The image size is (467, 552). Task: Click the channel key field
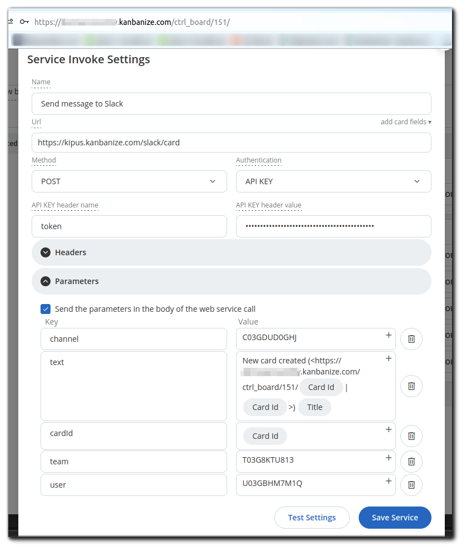pos(134,339)
